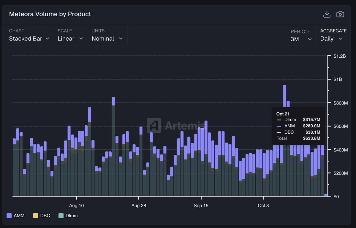The image size is (356, 228).
Task: Toggle AMM series in legend
Action: click(19, 216)
